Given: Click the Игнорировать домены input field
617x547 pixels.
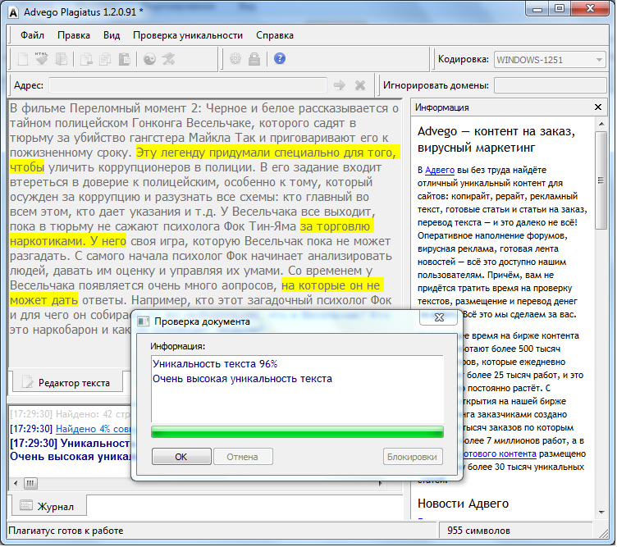Looking at the screenshot, I should pos(549,85).
